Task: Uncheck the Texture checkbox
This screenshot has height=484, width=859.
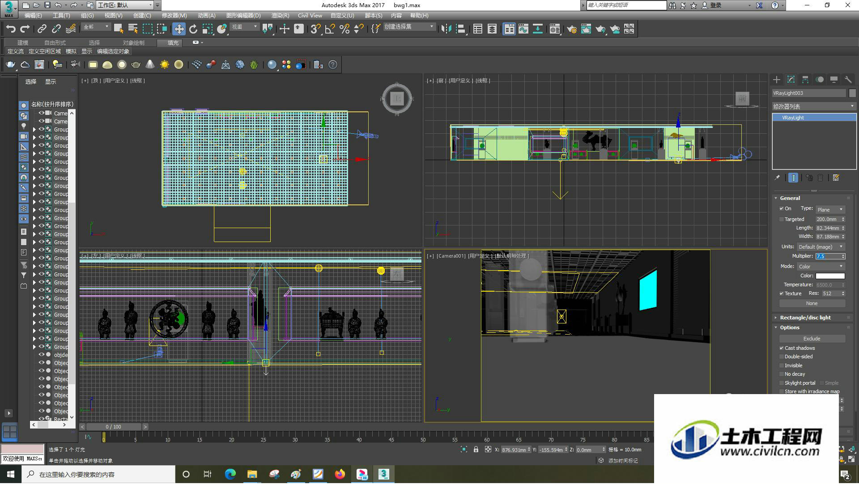Action: [x=782, y=294]
